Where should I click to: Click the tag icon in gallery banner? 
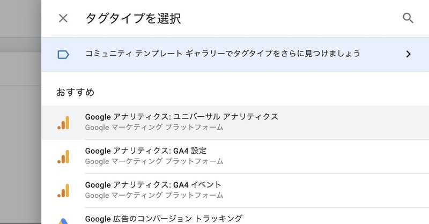click(x=63, y=54)
